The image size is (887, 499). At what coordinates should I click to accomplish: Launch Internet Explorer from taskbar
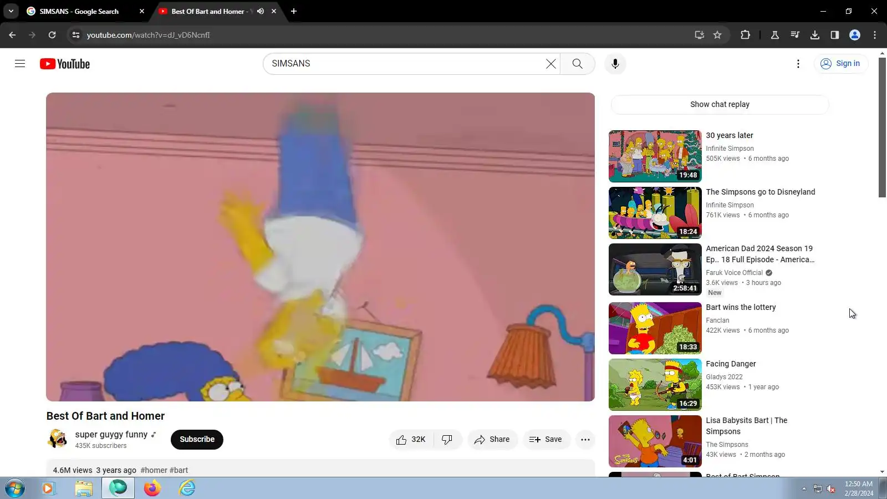click(x=187, y=488)
